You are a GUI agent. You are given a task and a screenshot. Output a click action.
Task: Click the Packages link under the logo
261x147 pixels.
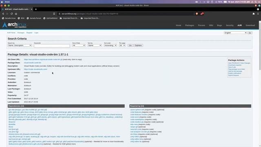[21, 33]
